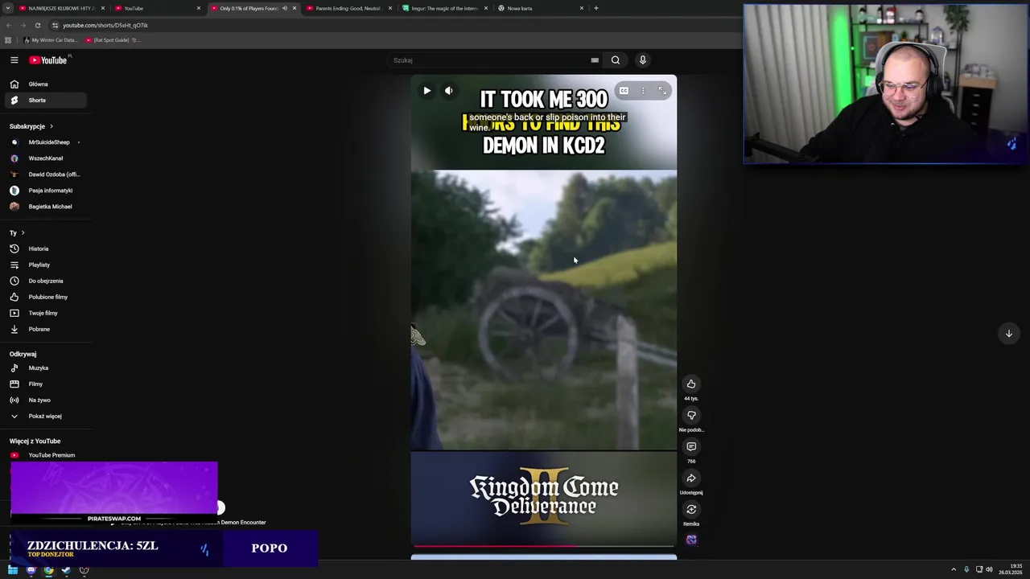Viewport: 1030px width, 579px height.
Task: Open Shorts in the sidebar
Action: 44,101
